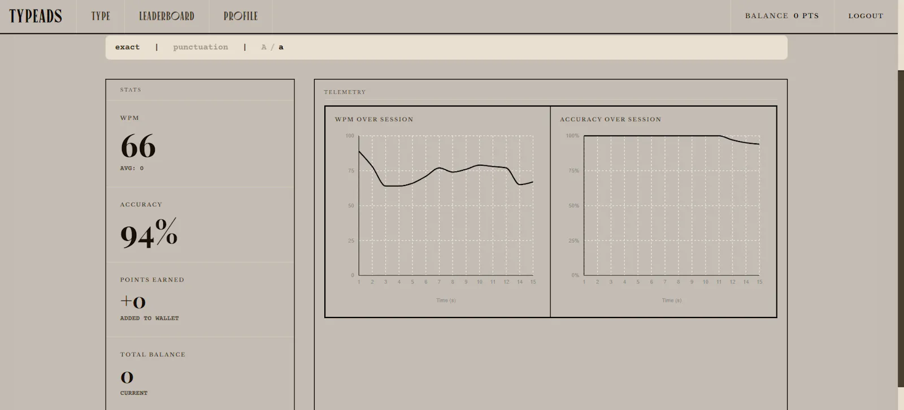Click the ACCURACY stat heading
Screen dimensions: 904x410
141,204
